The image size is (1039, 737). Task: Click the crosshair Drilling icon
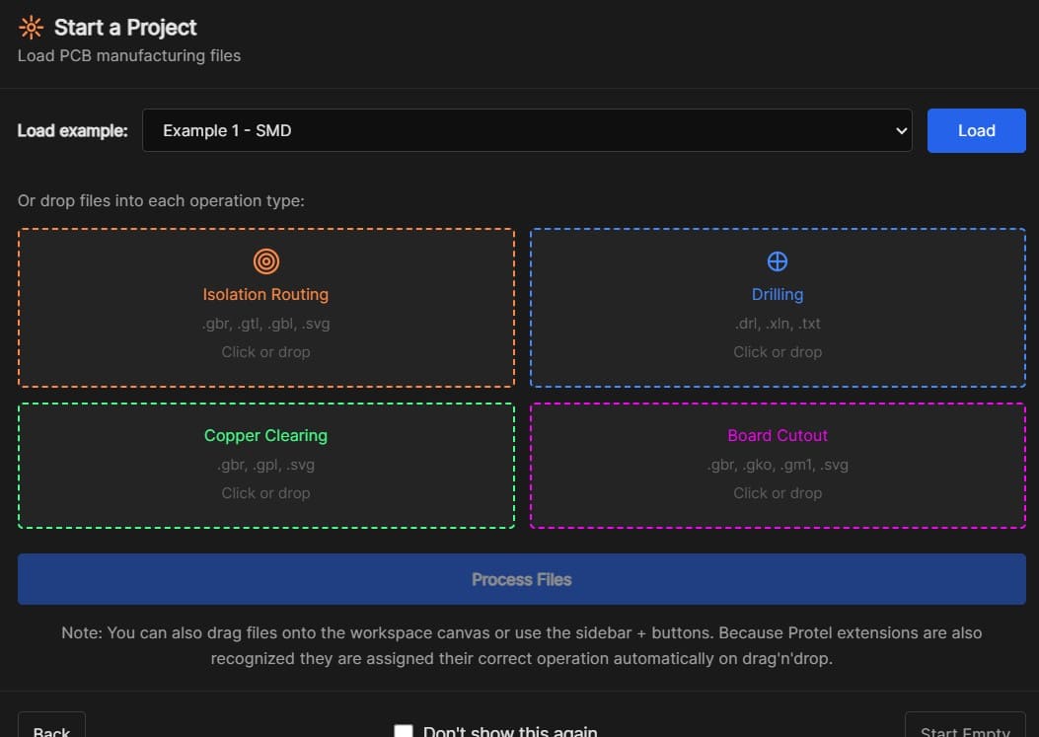tap(778, 261)
